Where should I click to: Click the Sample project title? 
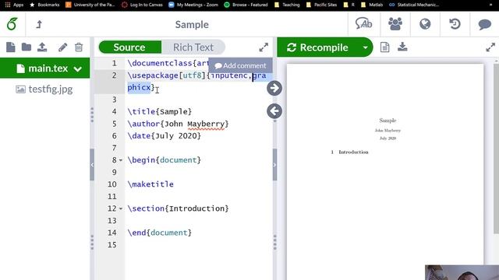pyautogui.click(x=192, y=24)
